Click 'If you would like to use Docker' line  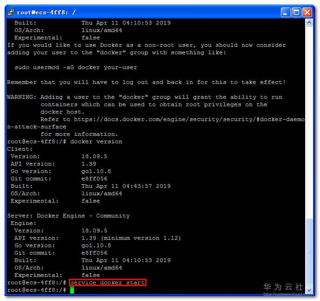pos(147,45)
